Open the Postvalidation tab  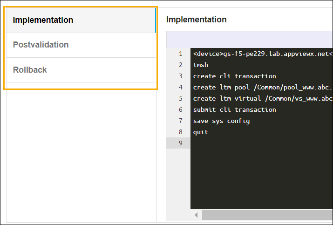(81, 45)
